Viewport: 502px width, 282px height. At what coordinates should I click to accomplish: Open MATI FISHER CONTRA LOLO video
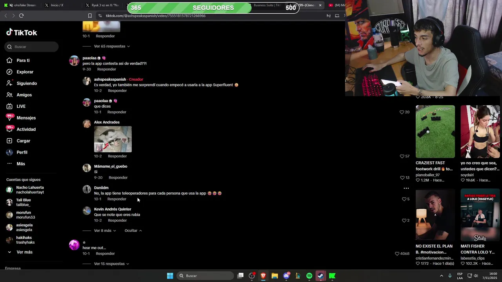click(480, 215)
